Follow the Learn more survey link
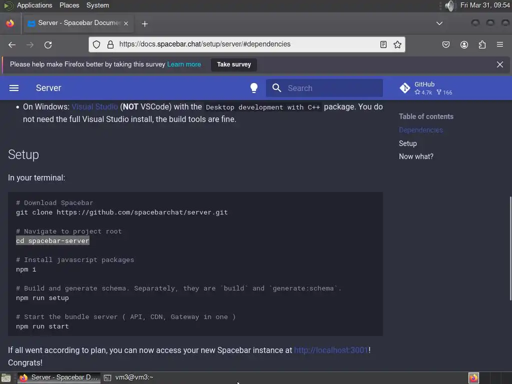Image resolution: width=512 pixels, height=384 pixels. click(x=184, y=64)
